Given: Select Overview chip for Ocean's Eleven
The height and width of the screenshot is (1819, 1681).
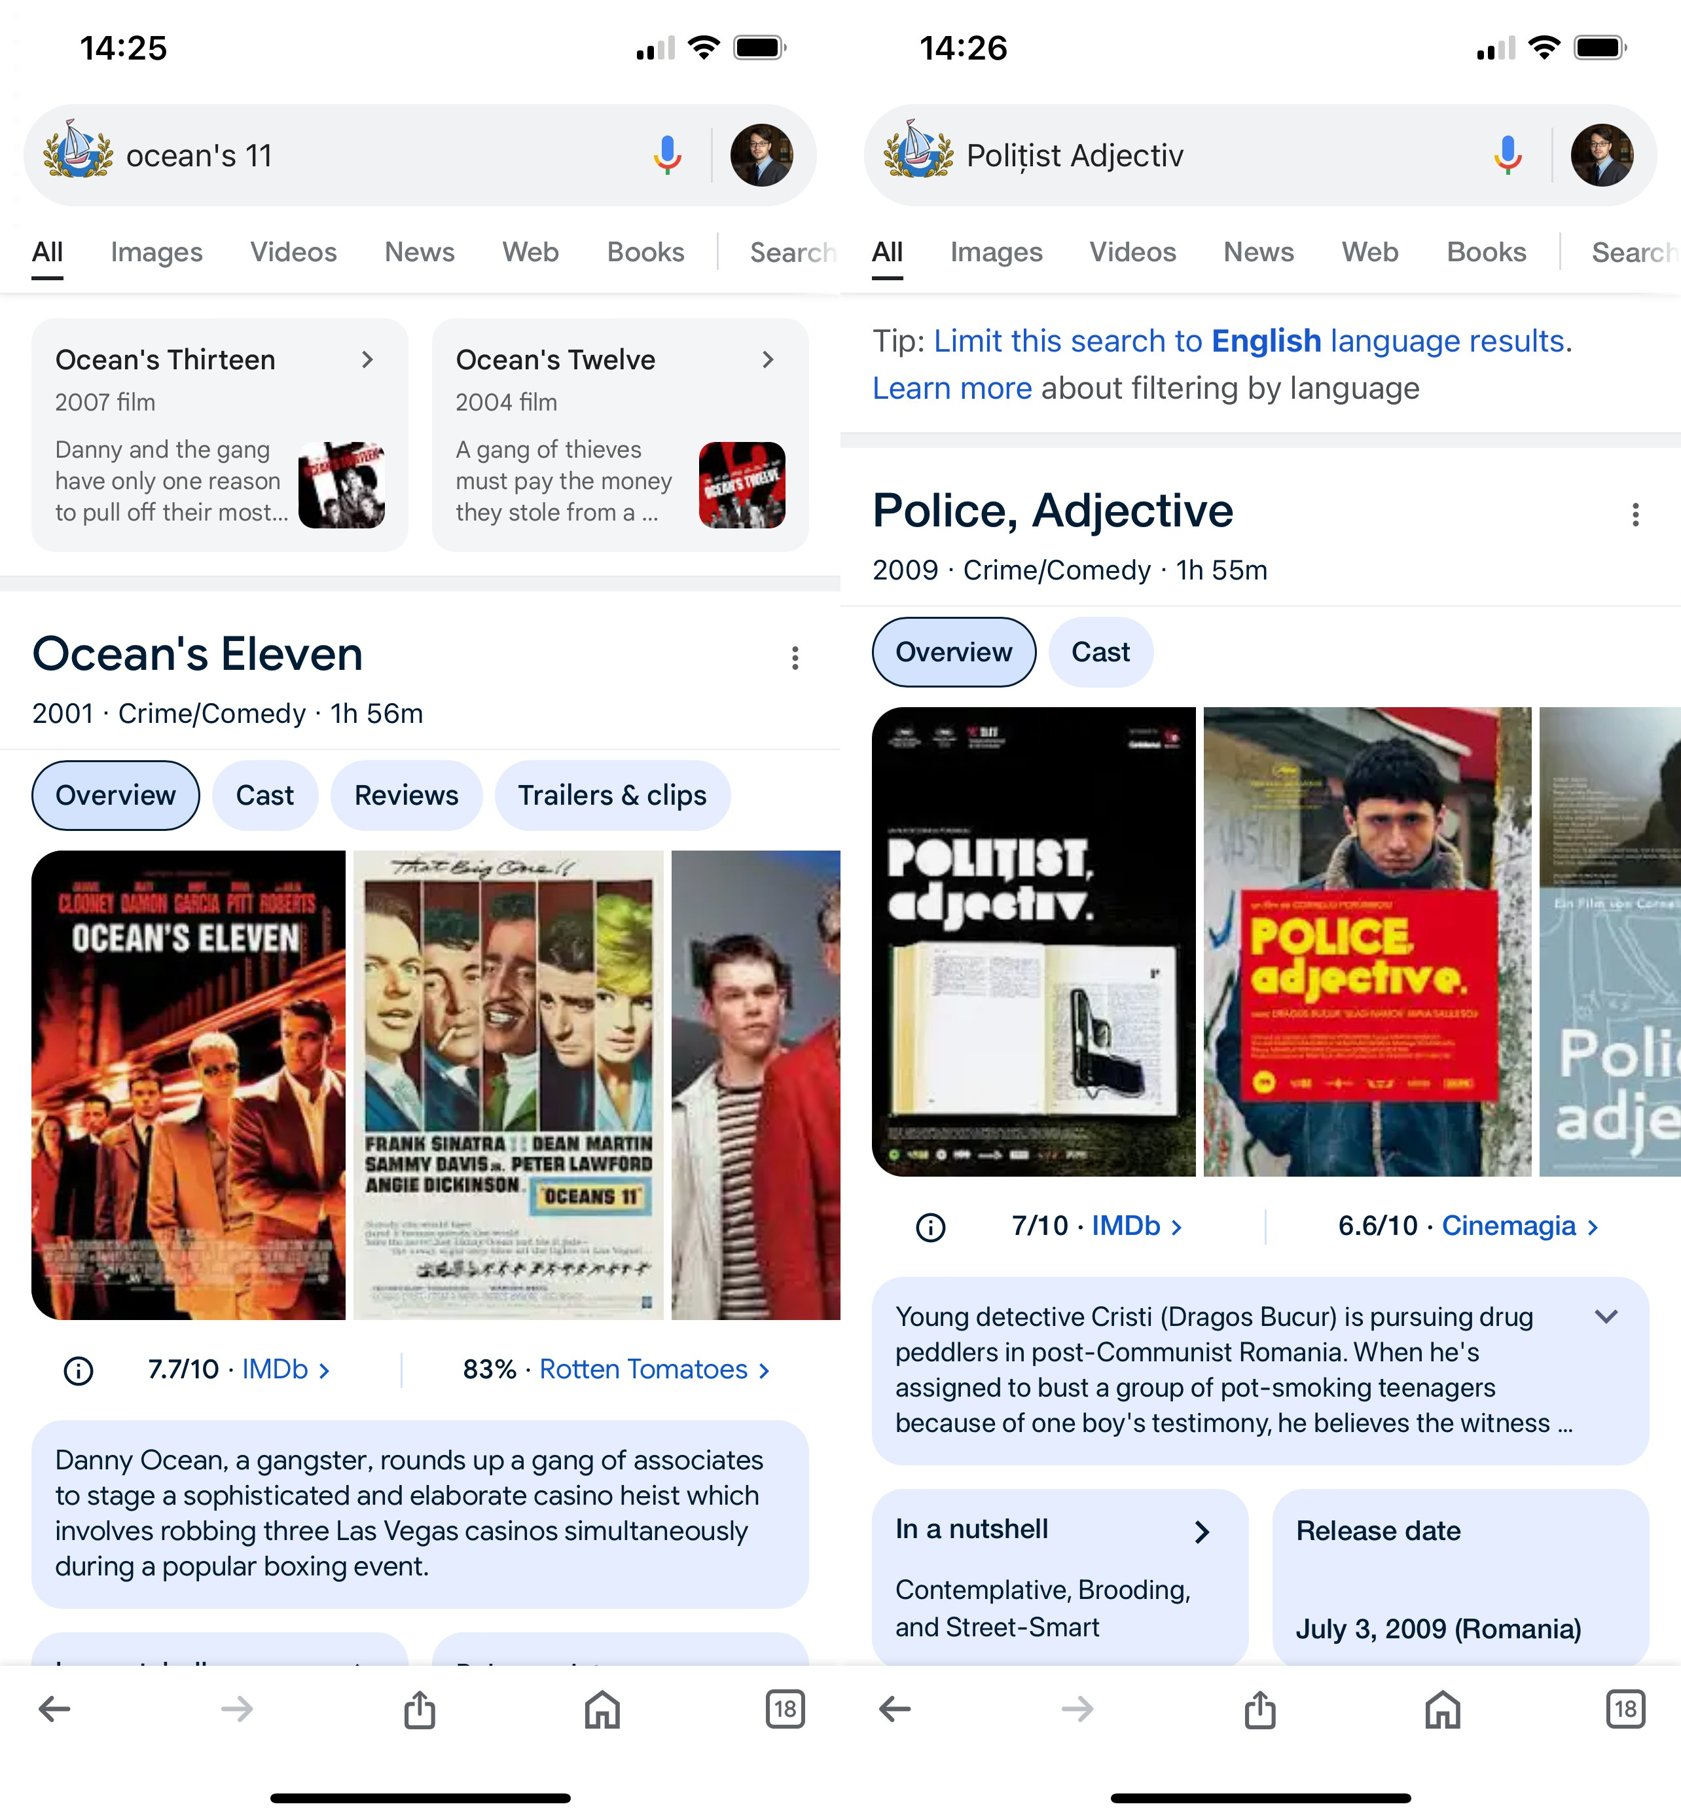Looking at the screenshot, I should 115,796.
